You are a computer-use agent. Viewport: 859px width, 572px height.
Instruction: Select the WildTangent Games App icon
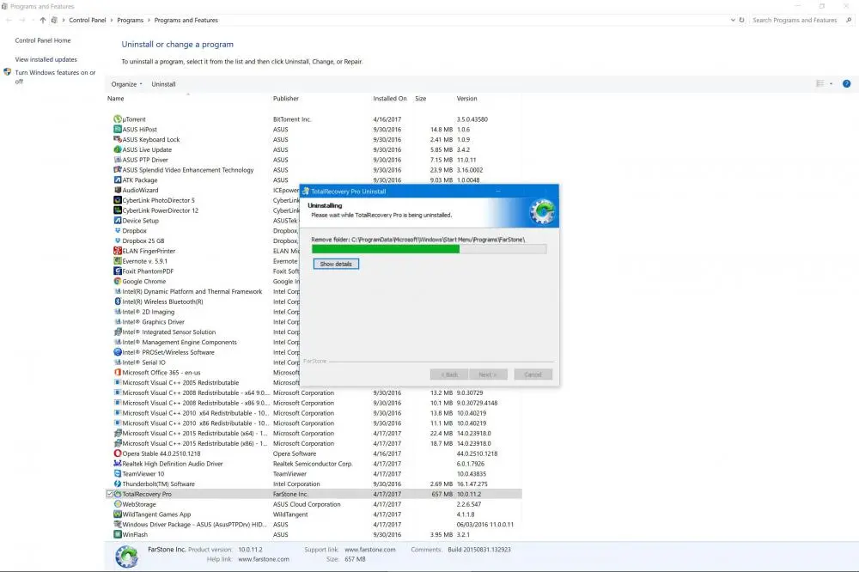[x=117, y=514]
